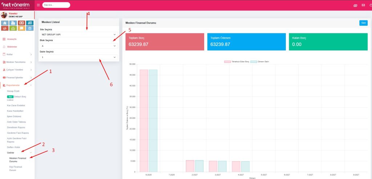
Task: Select Kişi Finansal Durum menu item
Action: (16, 168)
